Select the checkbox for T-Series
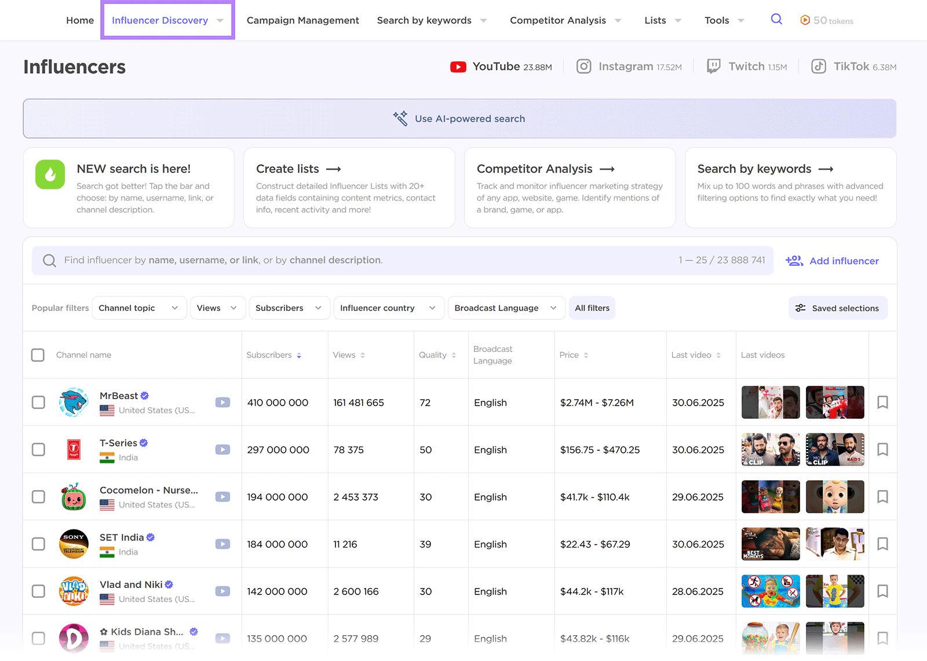This screenshot has height=661, width=927. coord(38,449)
